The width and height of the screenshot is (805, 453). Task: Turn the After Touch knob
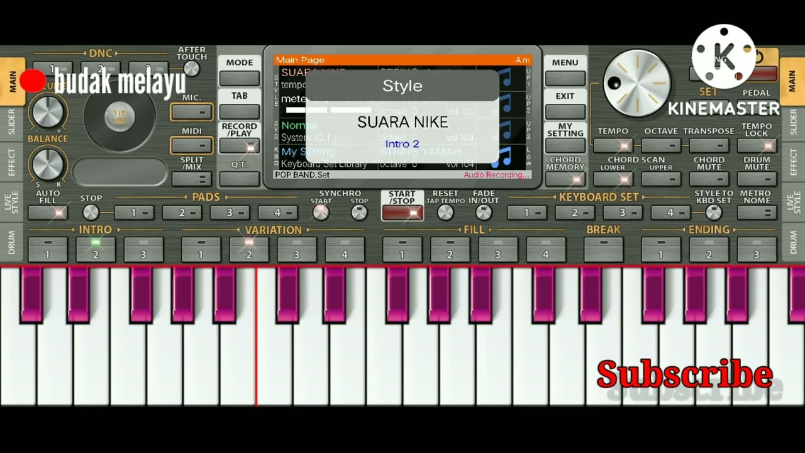click(191, 69)
